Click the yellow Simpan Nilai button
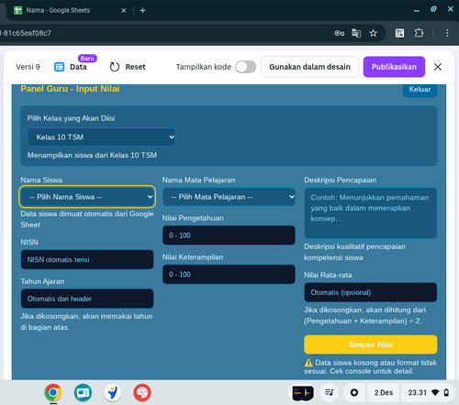459x405 pixels. 370,345
